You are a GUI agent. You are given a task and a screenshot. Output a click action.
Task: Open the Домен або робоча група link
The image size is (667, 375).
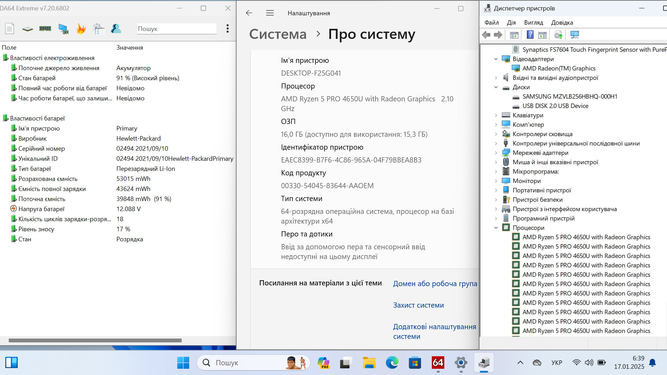[435, 284]
